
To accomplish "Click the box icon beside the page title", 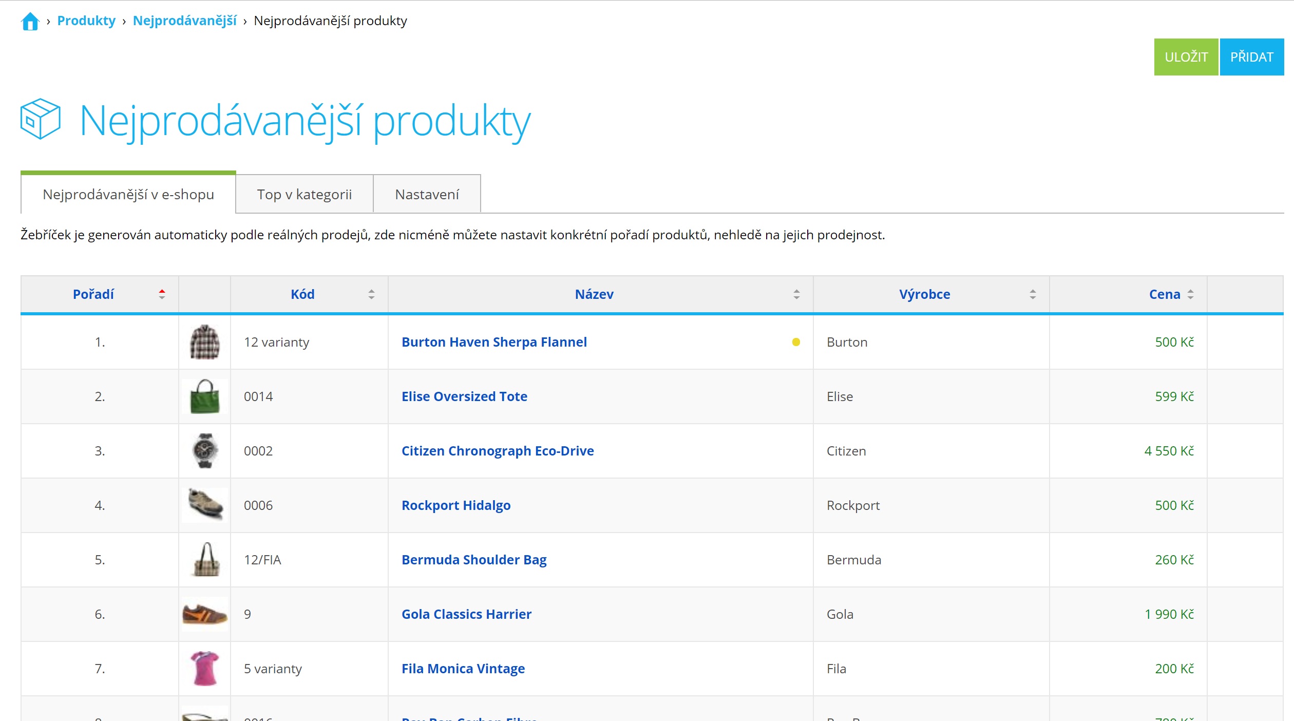I will click(x=41, y=119).
